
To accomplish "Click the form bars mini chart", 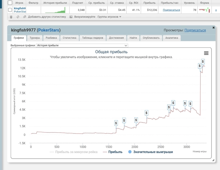I will click(205, 10).
